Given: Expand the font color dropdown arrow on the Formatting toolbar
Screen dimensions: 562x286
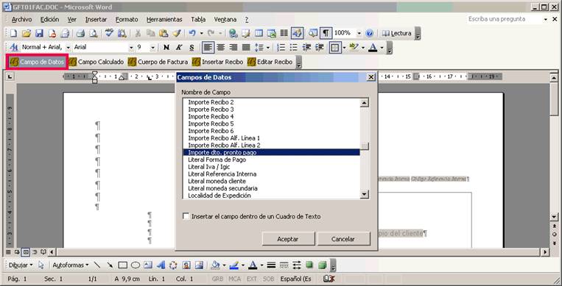Looking at the screenshot, I should pyautogui.click(x=382, y=47).
